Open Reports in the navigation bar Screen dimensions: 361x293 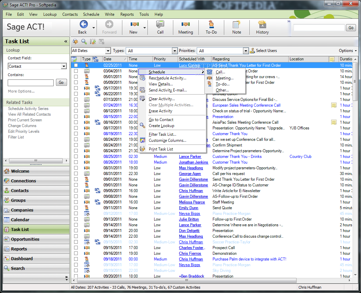pos(36,249)
